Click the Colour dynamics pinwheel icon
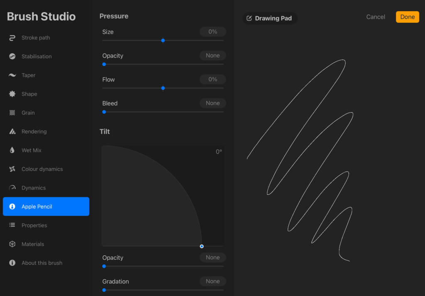 (12, 169)
